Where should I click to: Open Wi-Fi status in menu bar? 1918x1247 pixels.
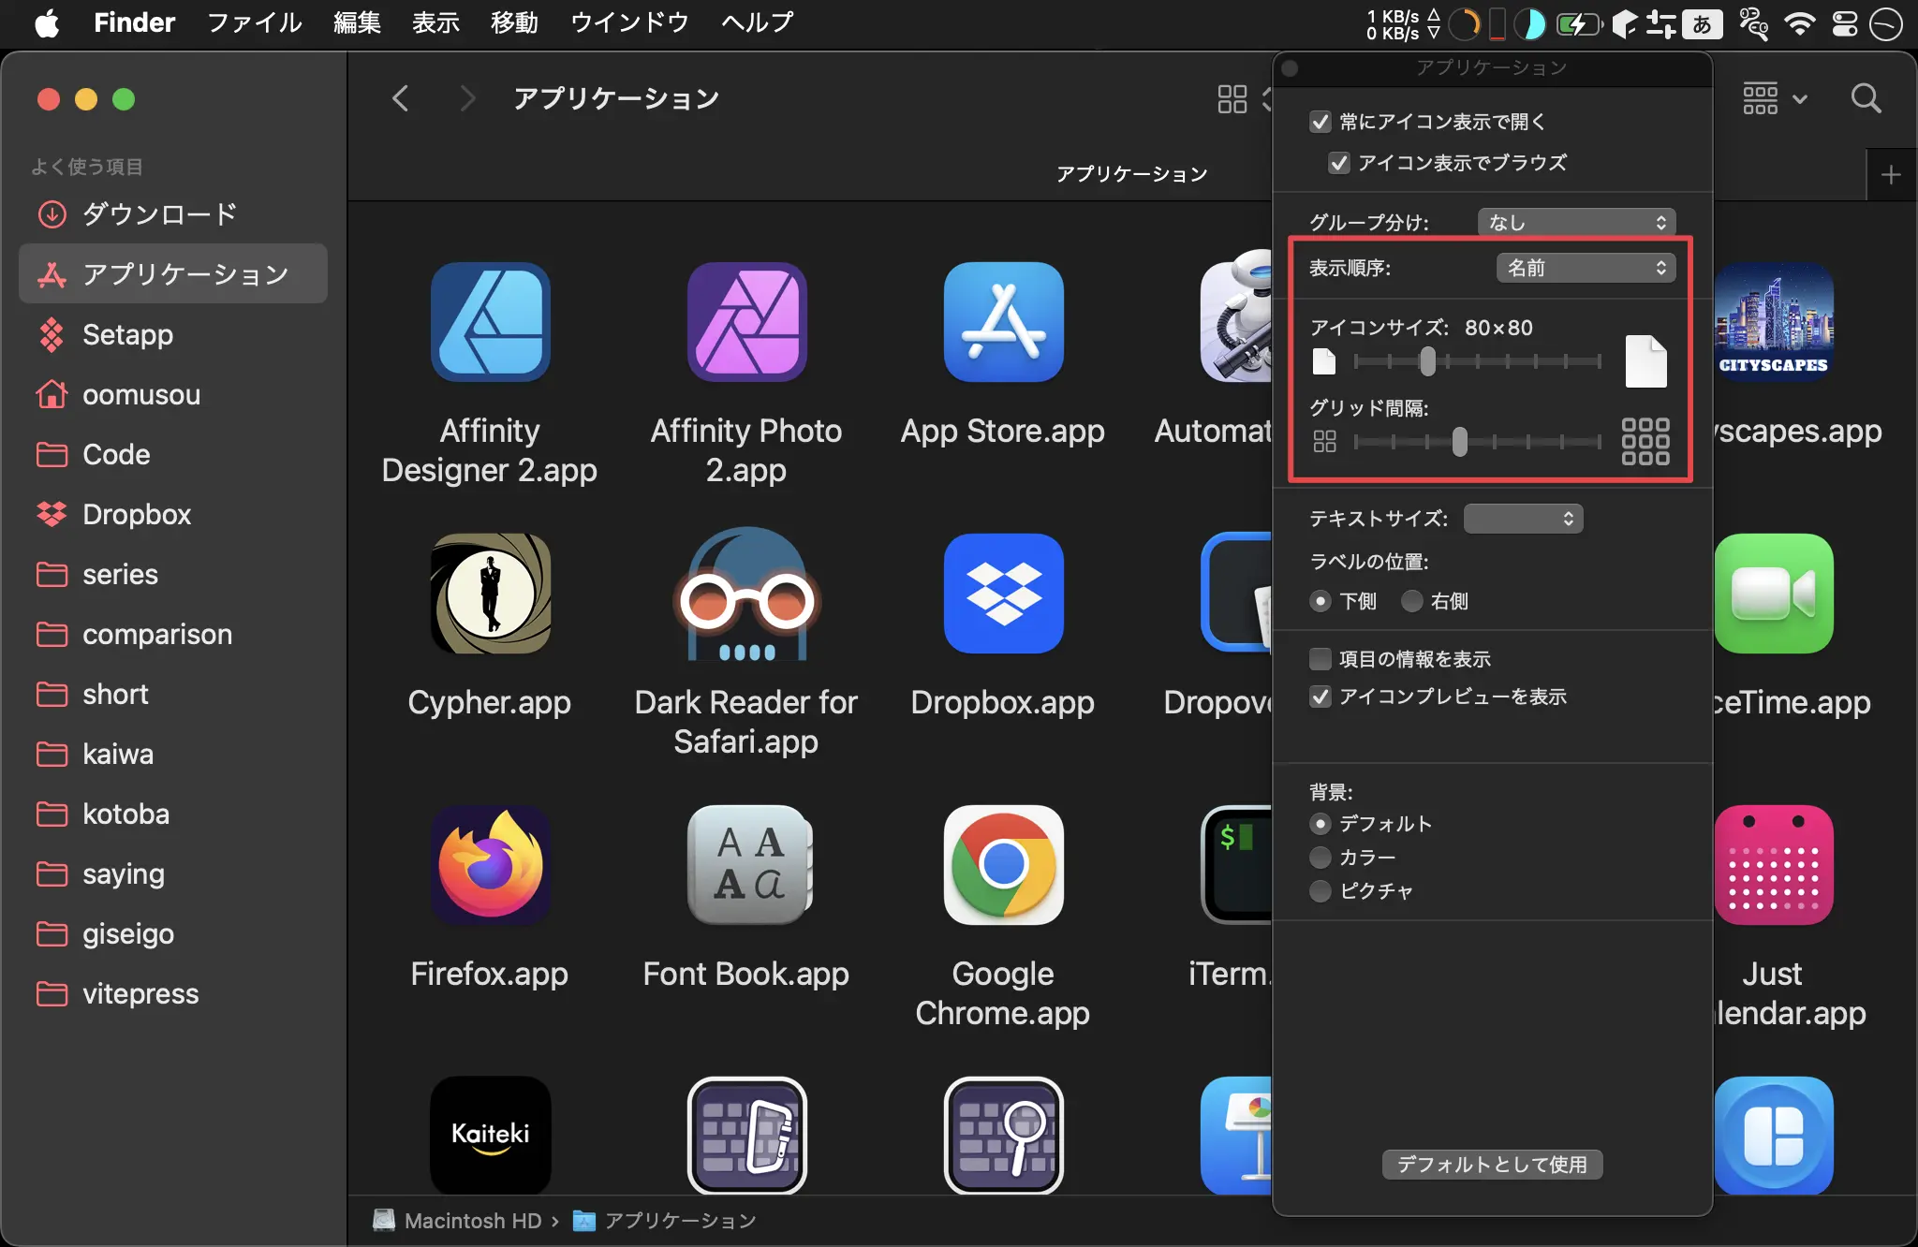[x=1799, y=23]
